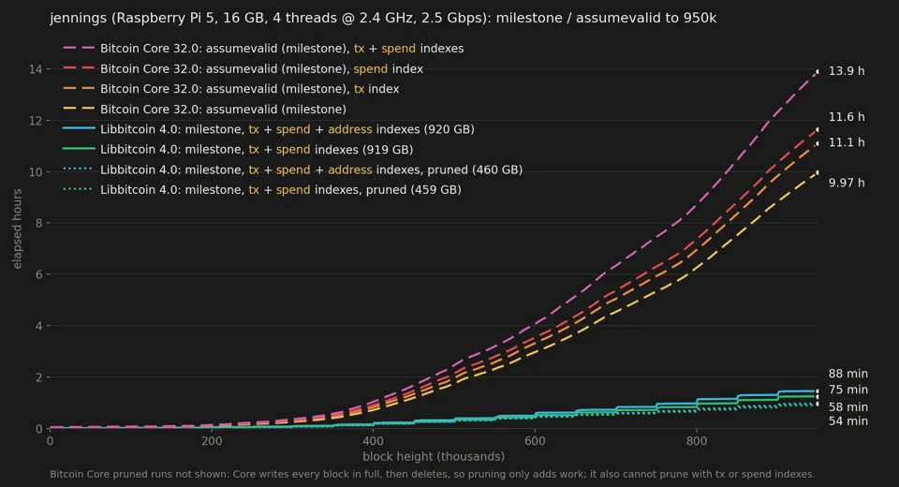Click the dotted blue pruned 460 GB legend line
Viewport: 899px width, 487px height.
tap(79, 170)
